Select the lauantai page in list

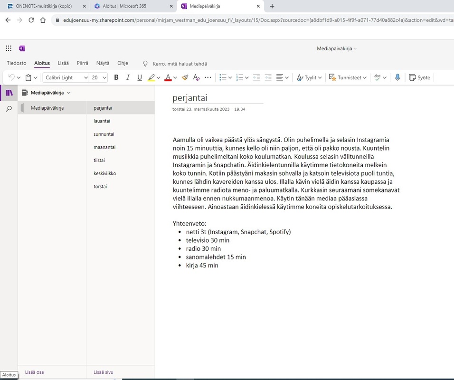click(x=102, y=121)
